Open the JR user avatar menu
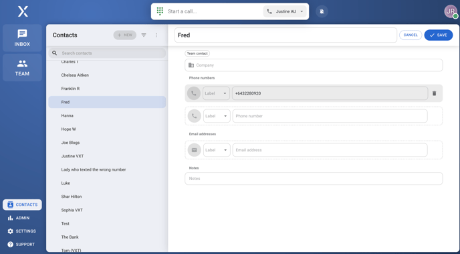This screenshot has height=254, width=460. pos(451,11)
